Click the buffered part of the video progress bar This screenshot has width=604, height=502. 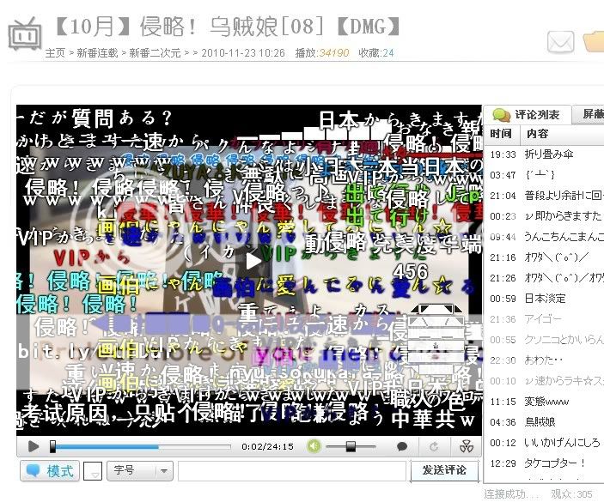tap(106, 447)
